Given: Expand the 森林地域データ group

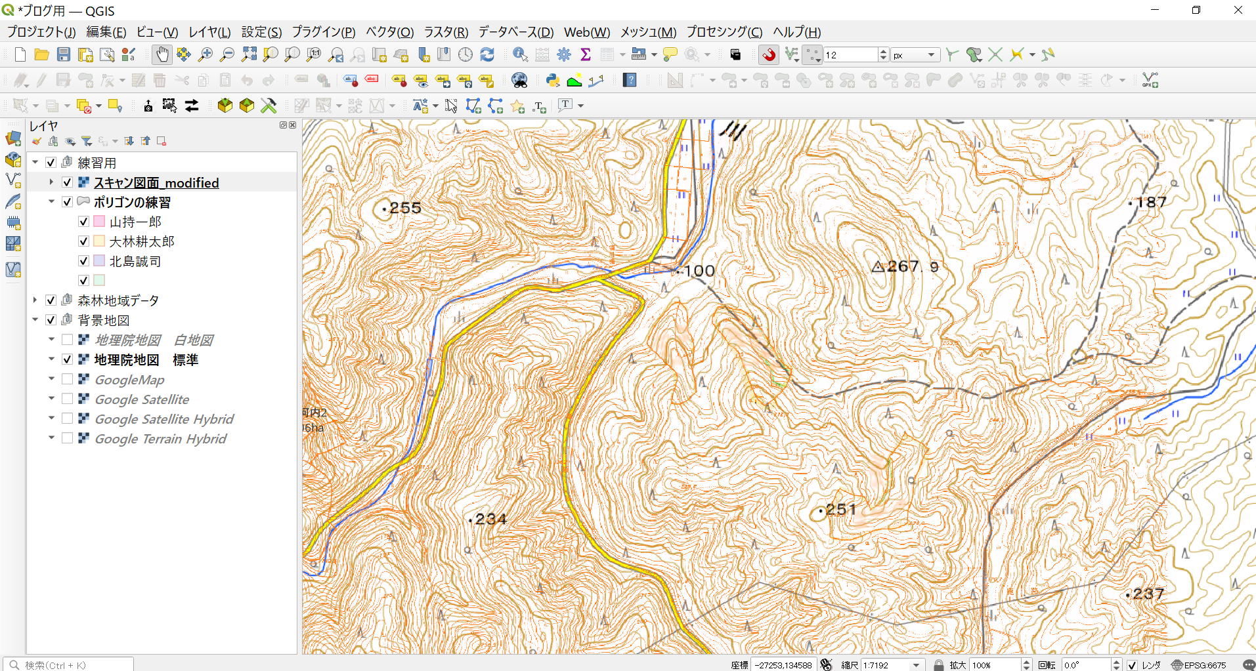Looking at the screenshot, I should 35,300.
